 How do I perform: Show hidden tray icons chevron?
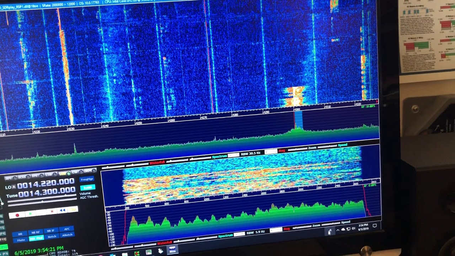(x=338, y=230)
